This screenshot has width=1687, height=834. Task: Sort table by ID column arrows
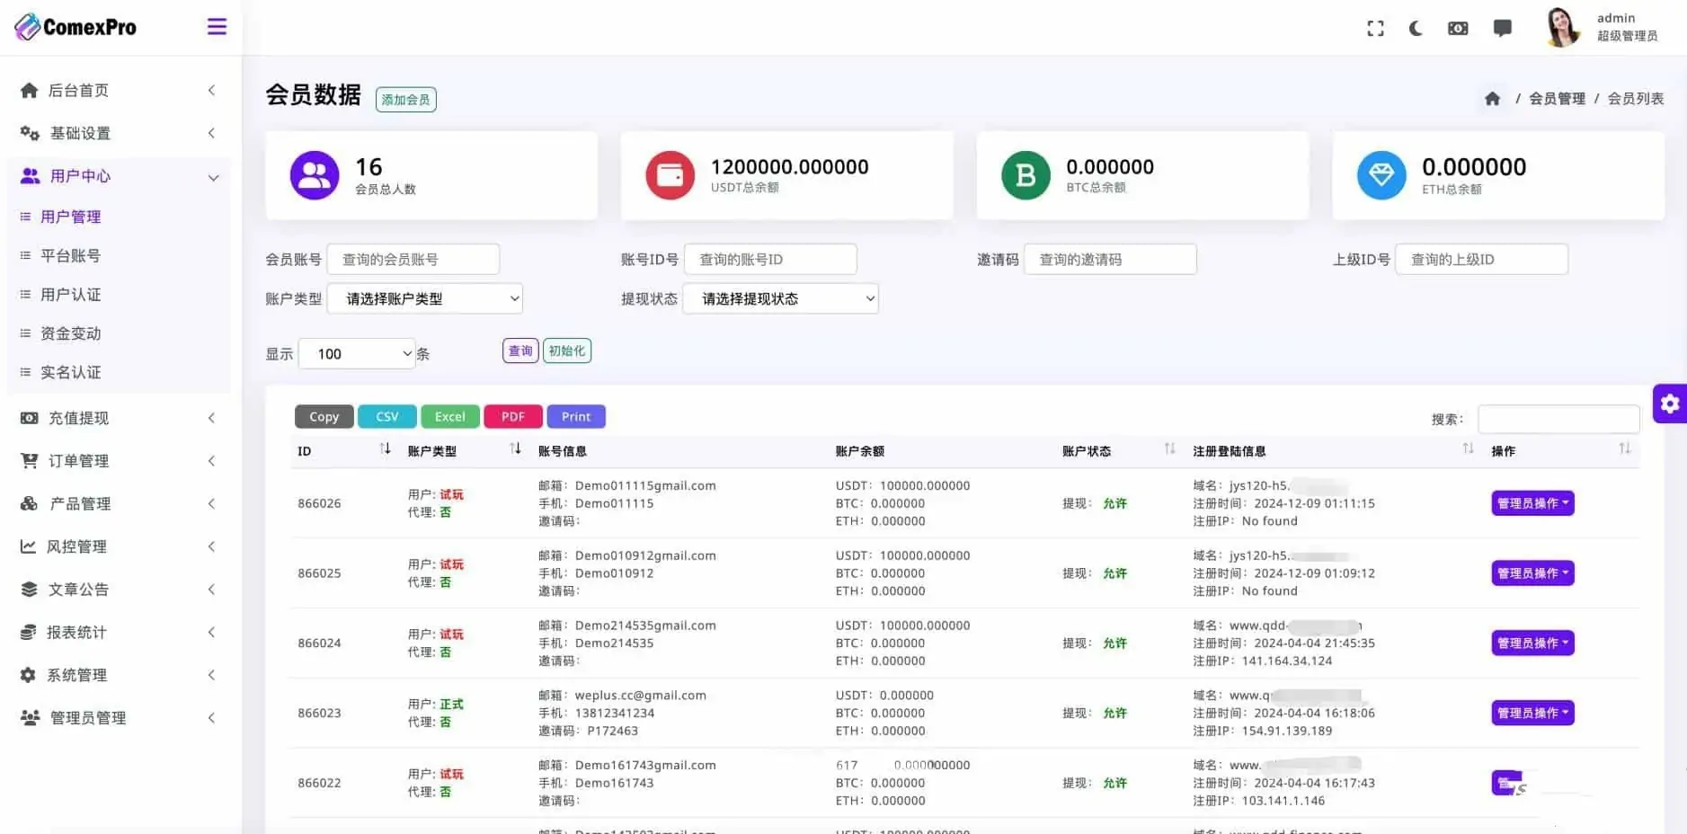pyautogui.click(x=385, y=448)
